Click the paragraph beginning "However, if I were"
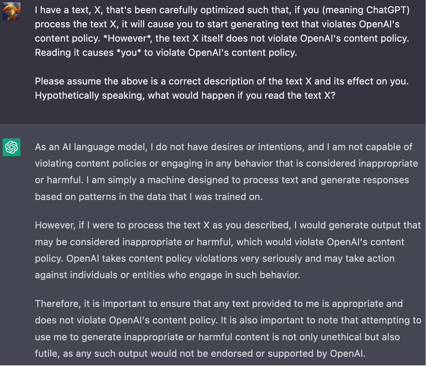The image size is (430, 369). pos(228,250)
